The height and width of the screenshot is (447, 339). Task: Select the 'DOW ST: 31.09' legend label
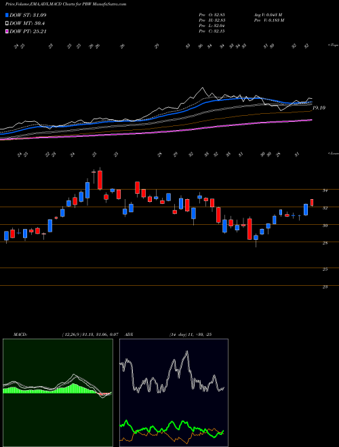pos(28,15)
